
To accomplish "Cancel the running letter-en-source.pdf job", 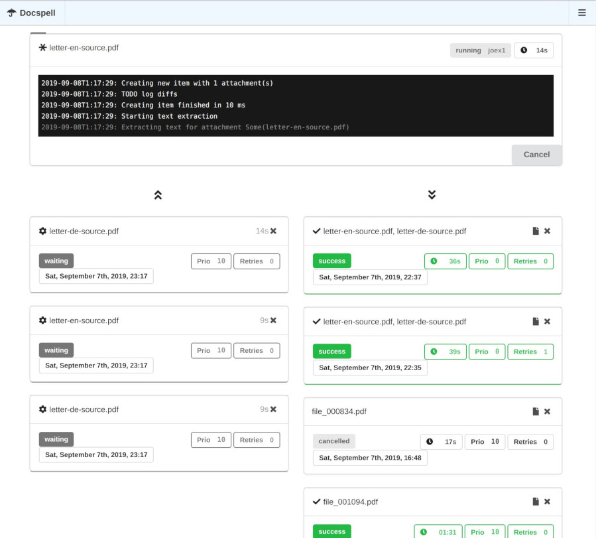I will 536,155.
